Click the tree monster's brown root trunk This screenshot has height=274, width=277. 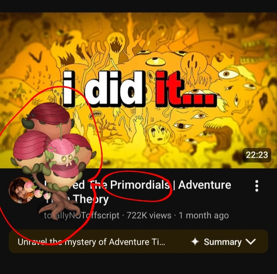[x=59, y=203]
